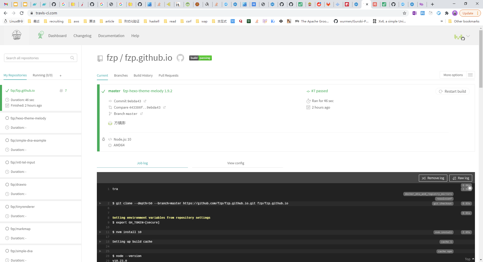
Task: Expand the git clone log fold arrow
Action: coord(100,203)
